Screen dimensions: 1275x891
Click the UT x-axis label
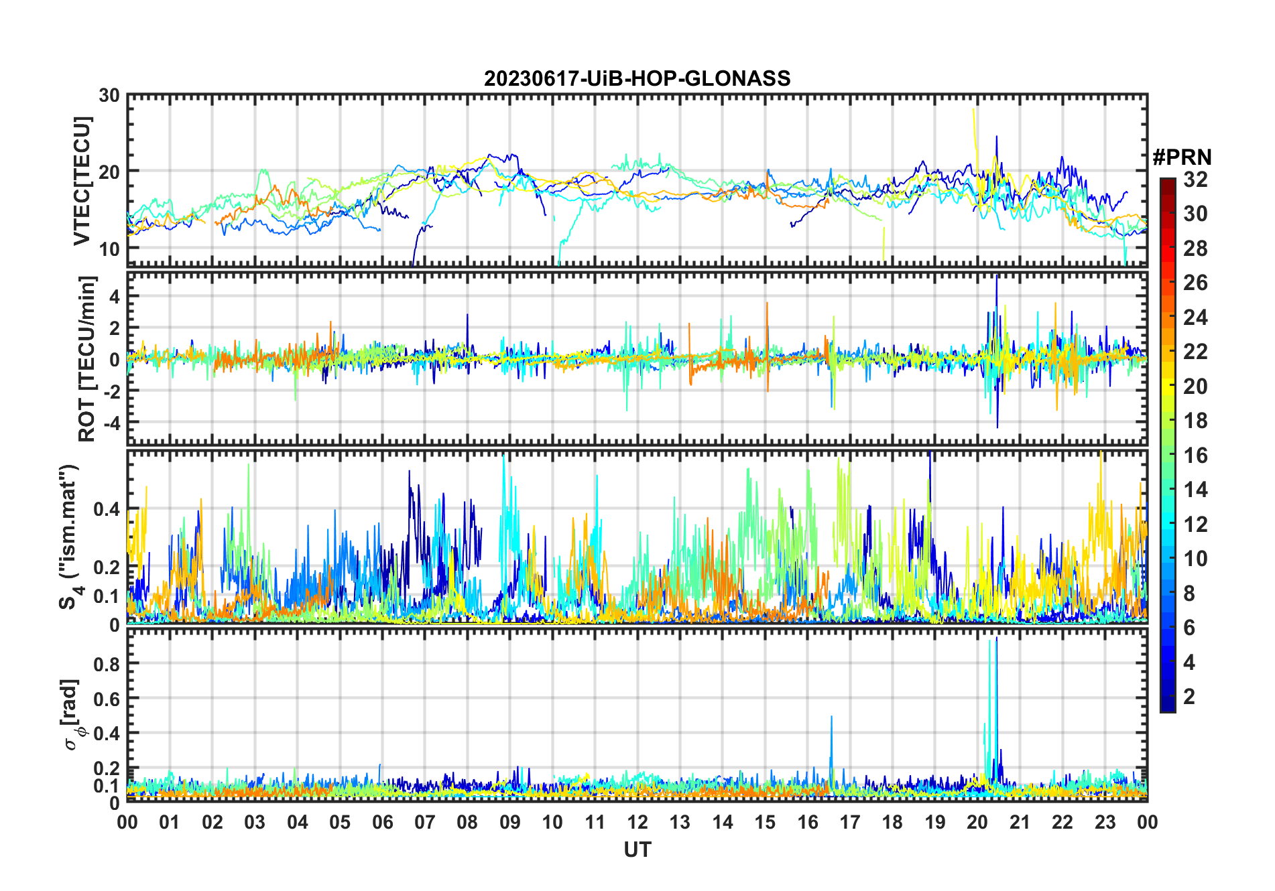(x=637, y=850)
